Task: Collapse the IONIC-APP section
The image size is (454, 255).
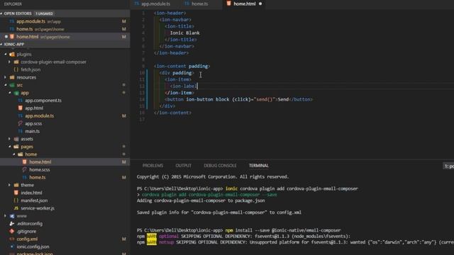Action: pyautogui.click(x=1, y=44)
